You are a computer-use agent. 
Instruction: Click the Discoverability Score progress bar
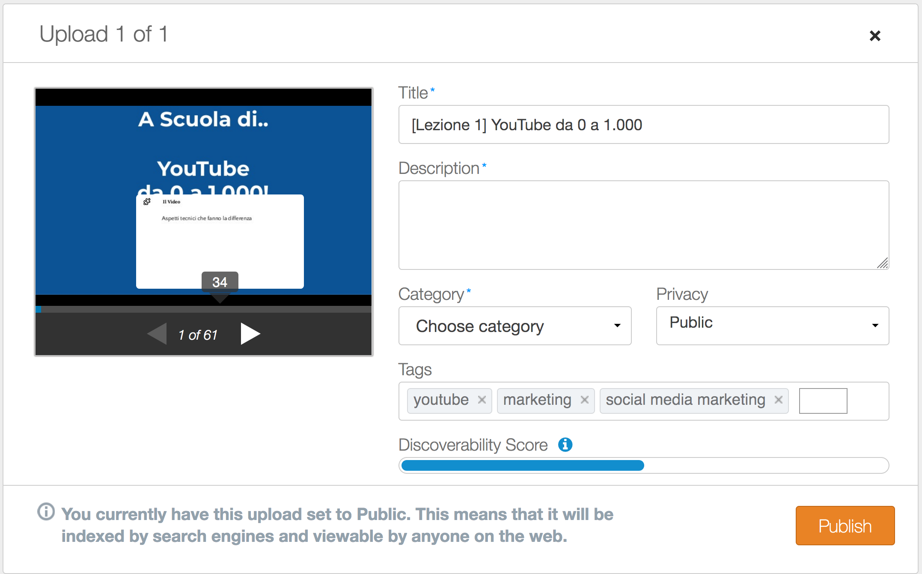(x=644, y=465)
